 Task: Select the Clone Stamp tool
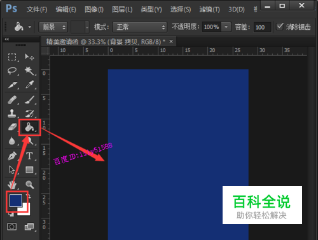click(x=12, y=113)
